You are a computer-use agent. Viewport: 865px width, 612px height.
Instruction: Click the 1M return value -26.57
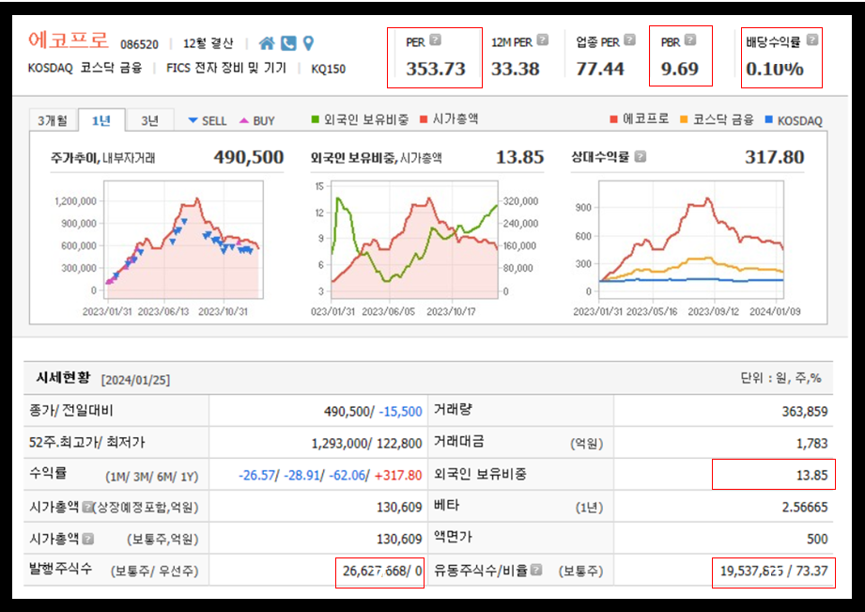tap(257, 475)
